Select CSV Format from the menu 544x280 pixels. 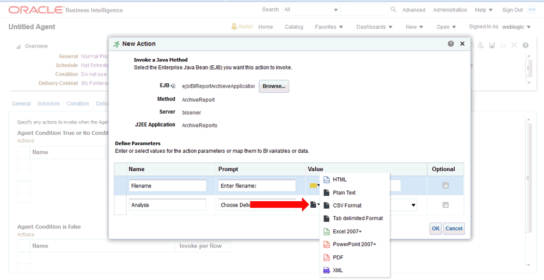coord(343,206)
